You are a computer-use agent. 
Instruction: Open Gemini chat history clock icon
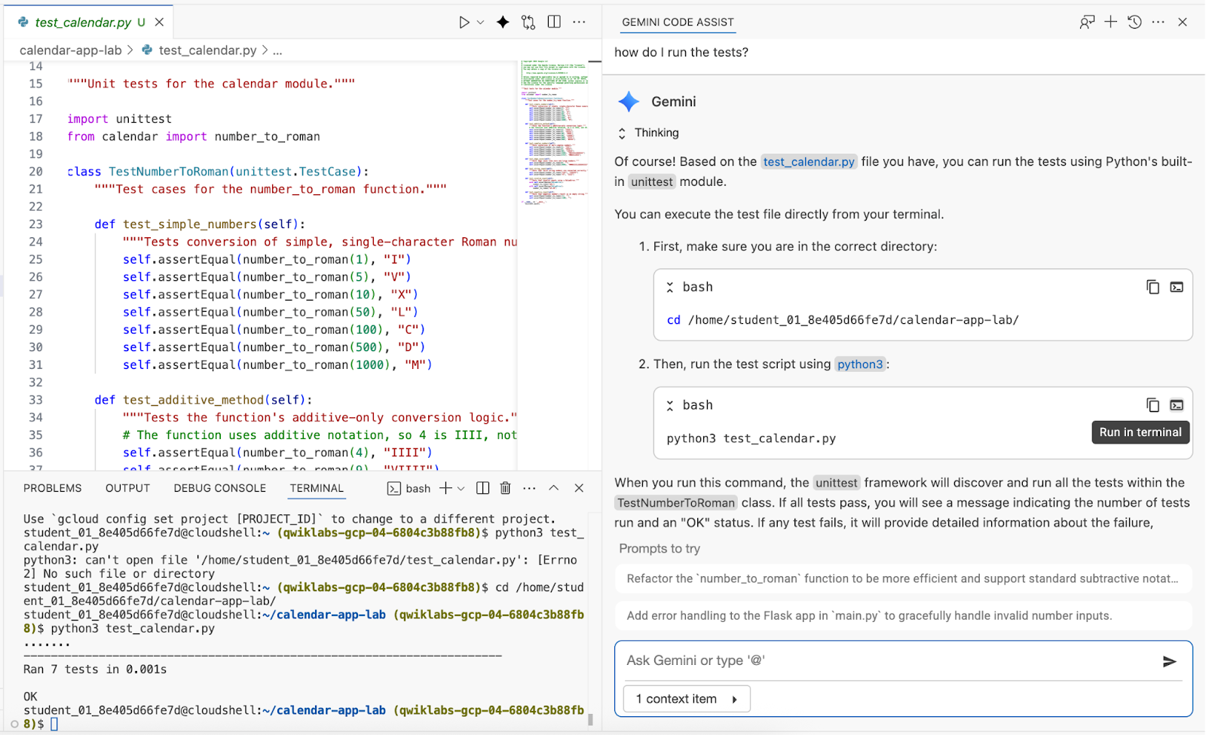(1134, 22)
